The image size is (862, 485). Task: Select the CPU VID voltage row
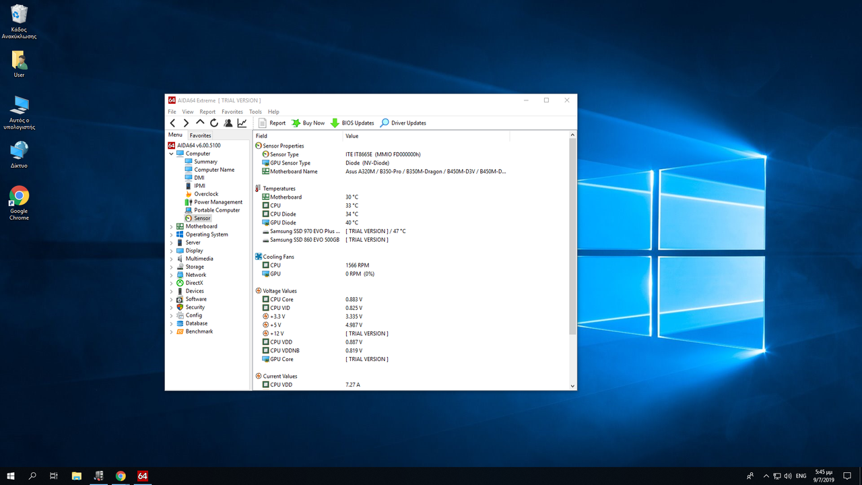click(411, 308)
